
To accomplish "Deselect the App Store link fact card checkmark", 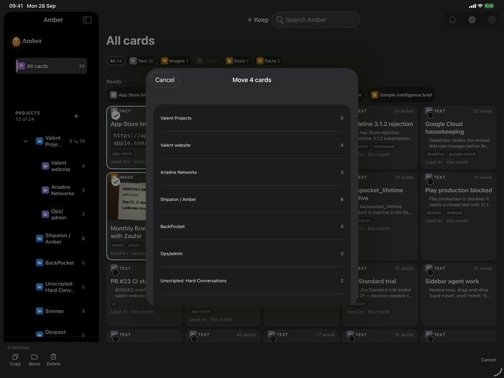I will click(115, 115).
